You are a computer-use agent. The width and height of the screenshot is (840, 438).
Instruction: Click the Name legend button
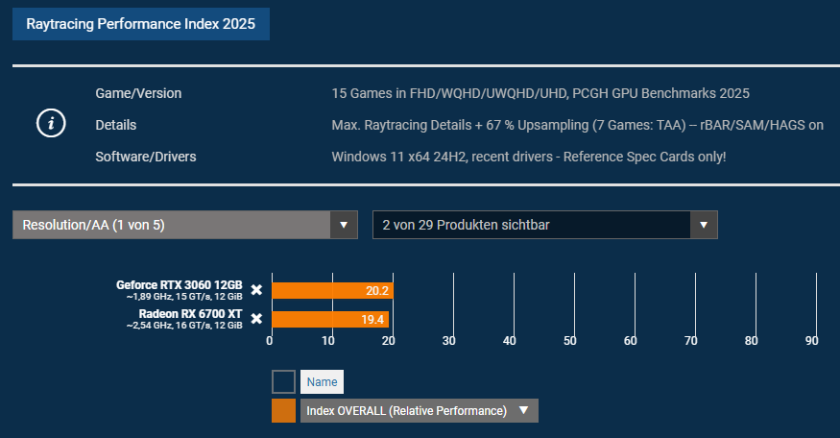click(x=322, y=381)
